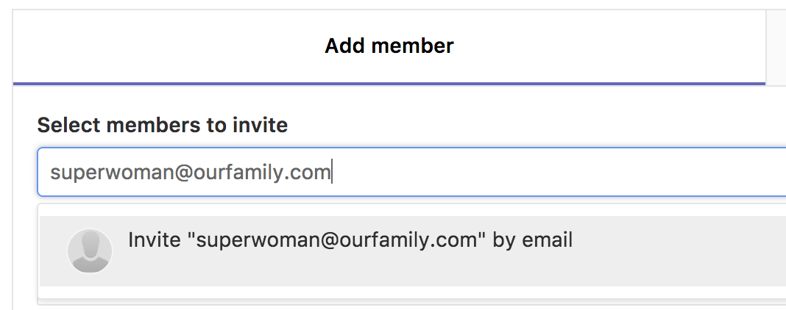Click the Select members to invite label
This screenshot has height=310, width=786.
pos(162,125)
